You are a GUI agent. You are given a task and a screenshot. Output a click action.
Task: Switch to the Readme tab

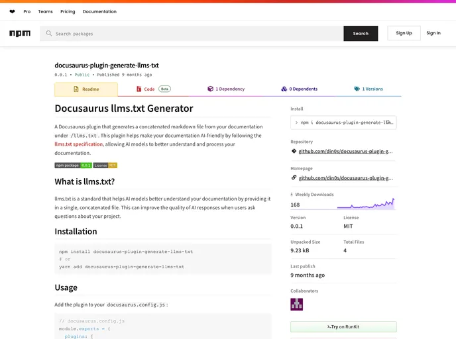86,89
